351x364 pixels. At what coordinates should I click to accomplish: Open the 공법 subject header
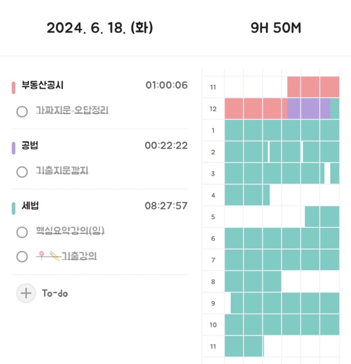(30, 145)
